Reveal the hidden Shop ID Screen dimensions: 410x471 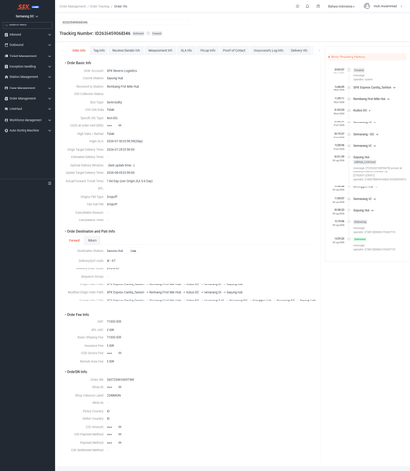[120, 387]
